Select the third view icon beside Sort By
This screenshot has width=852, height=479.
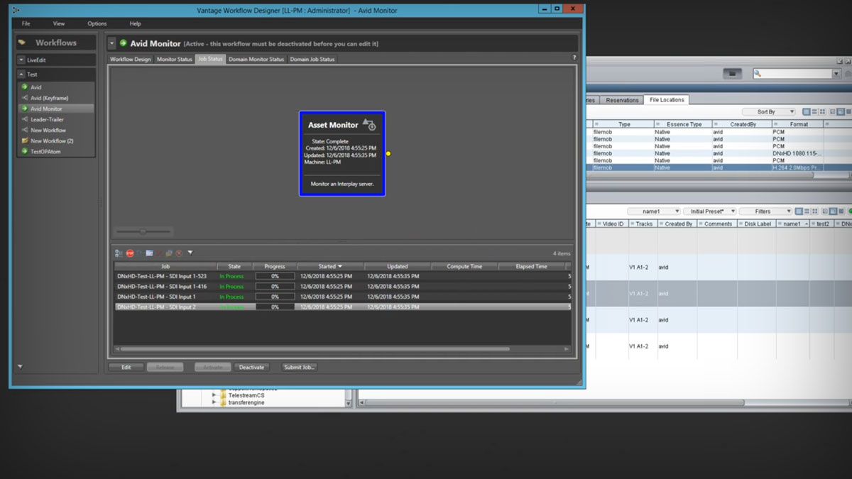coord(823,112)
